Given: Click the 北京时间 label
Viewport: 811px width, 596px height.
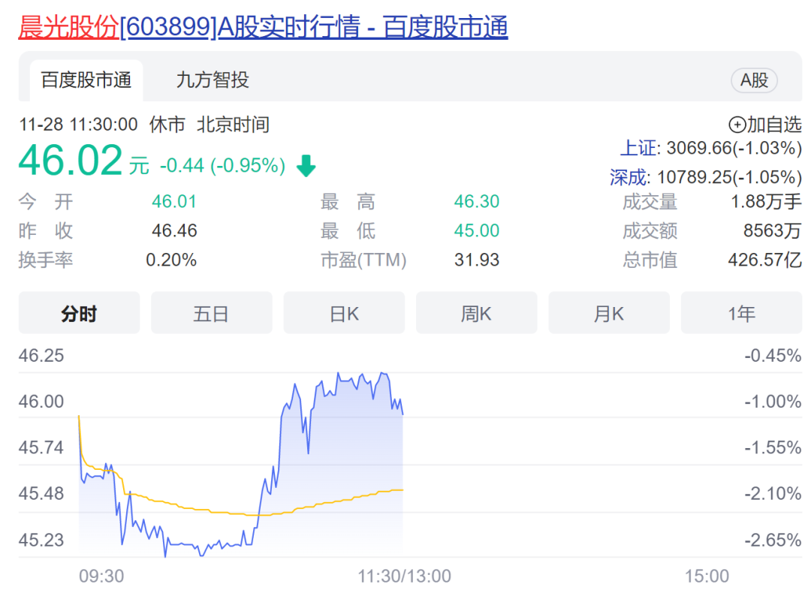Looking at the screenshot, I should (x=234, y=125).
